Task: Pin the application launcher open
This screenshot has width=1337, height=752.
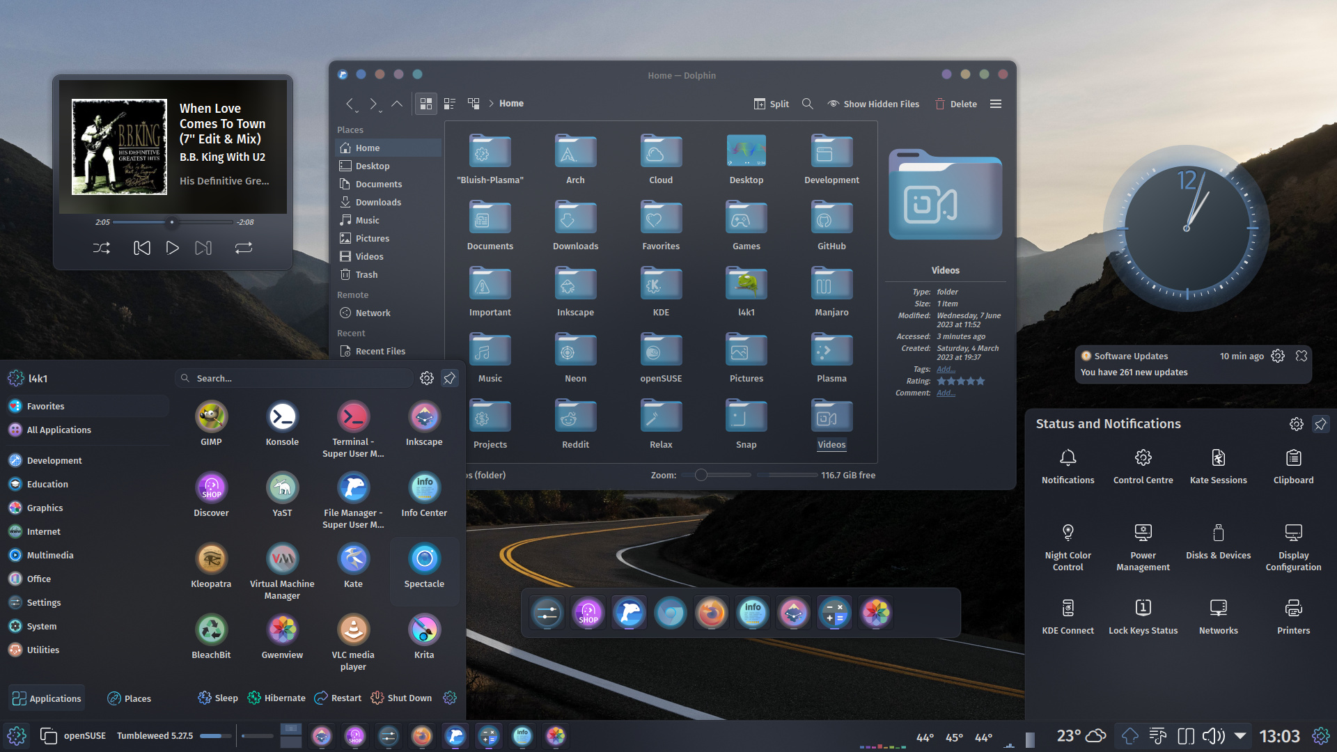Action: tap(449, 378)
